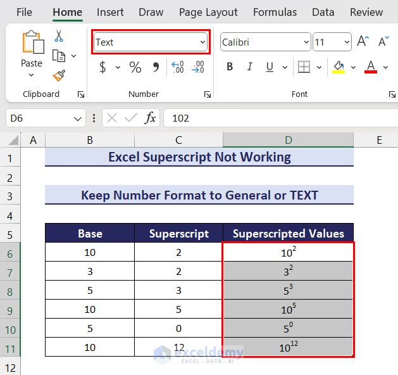Toggle Underline formatting
Viewport: 398px width, 375px height.
pos(270,67)
